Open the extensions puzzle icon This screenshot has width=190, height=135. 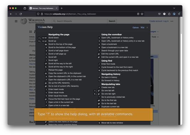169,14
